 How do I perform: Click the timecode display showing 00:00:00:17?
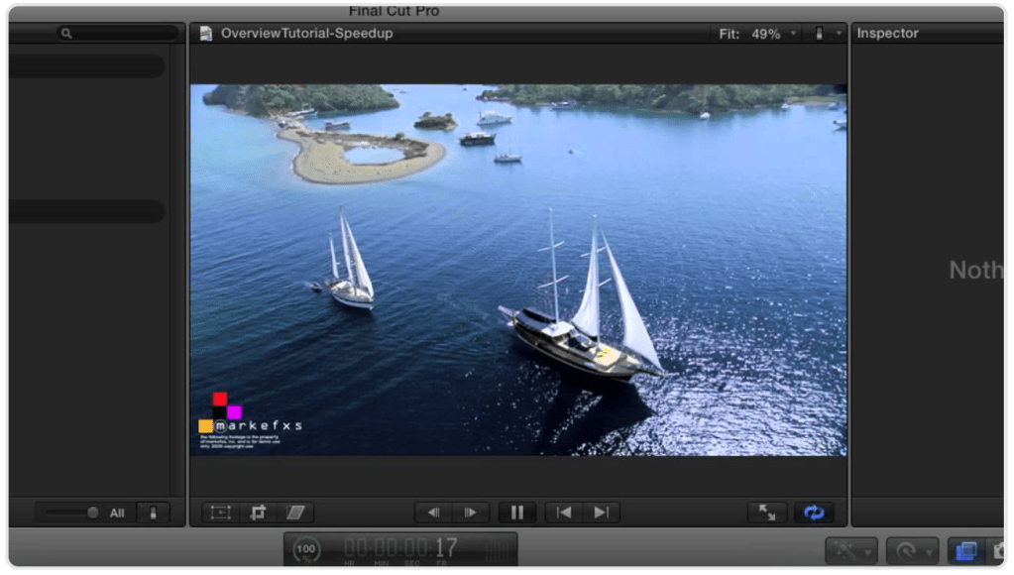(400, 546)
